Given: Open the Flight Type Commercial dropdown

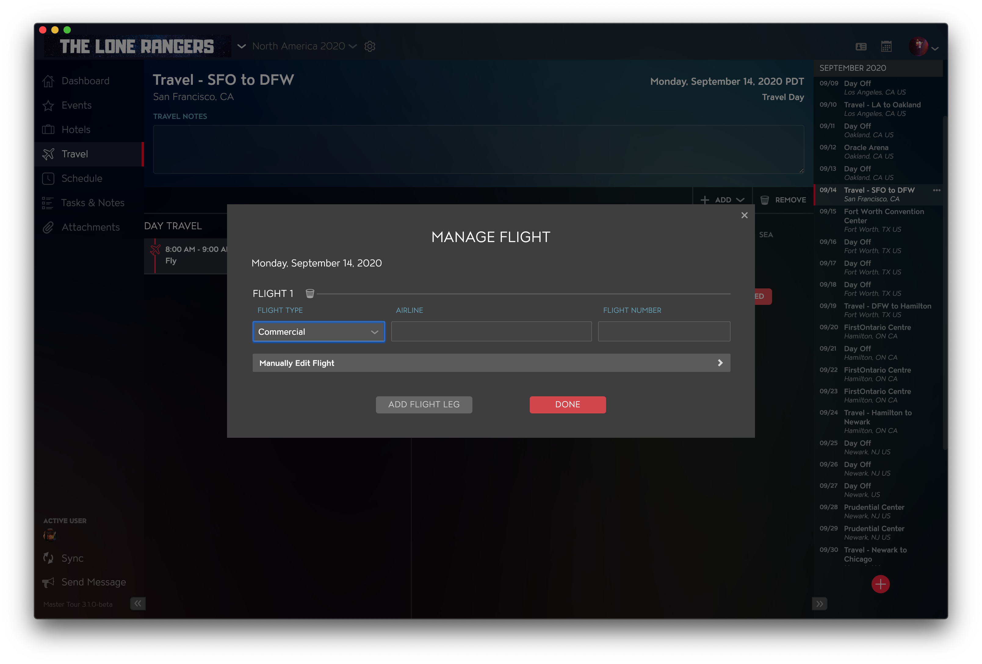Looking at the screenshot, I should [319, 332].
